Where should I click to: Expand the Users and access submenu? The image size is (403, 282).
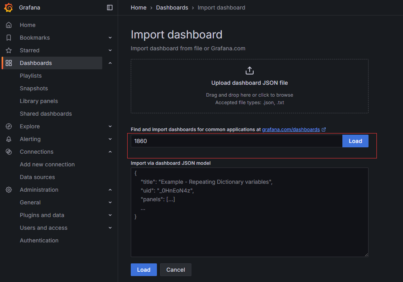[110, 228]
